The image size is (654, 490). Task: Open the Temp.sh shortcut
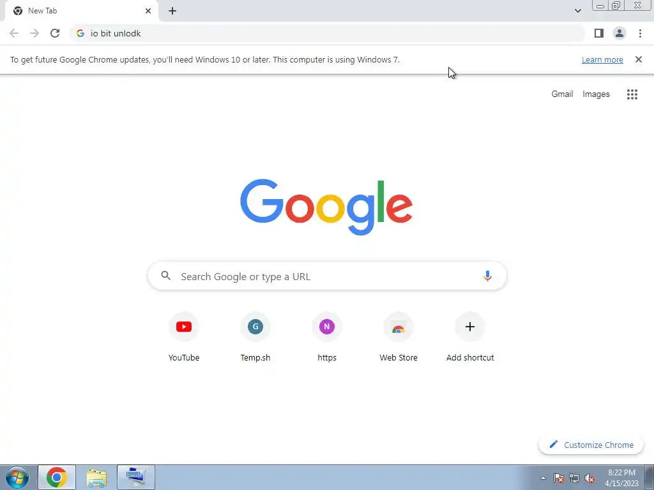255,337
